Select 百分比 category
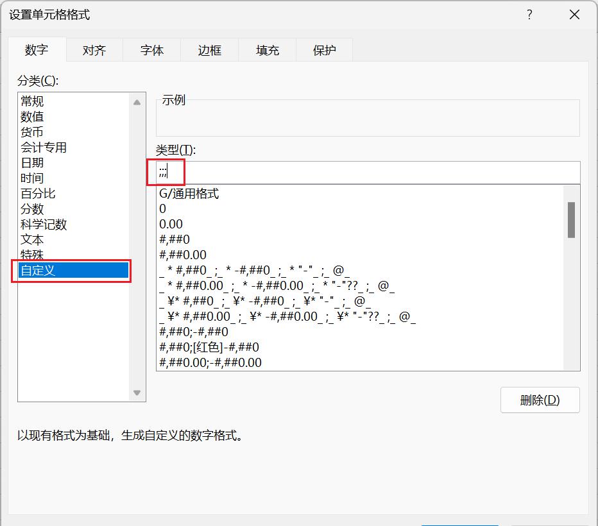This screenshot has height=526, width=598. pos(74,193)
